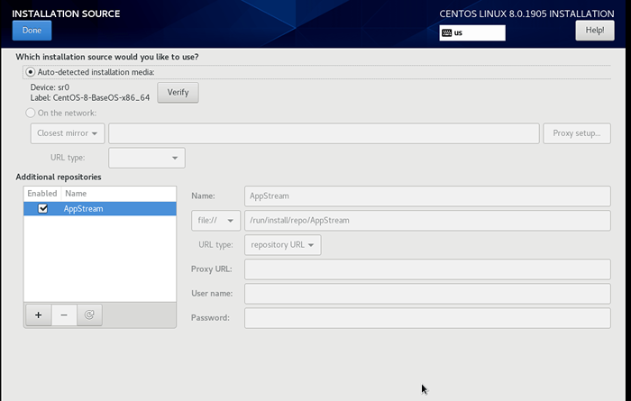The height and width of the screenshot is (401, 631).
Task: Click the Password input field
Action: (427, 318)
